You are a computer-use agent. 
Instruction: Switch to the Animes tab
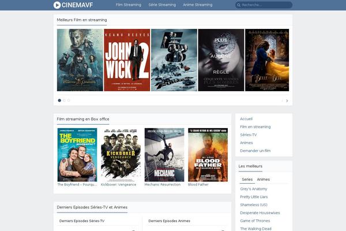point(264,180)
